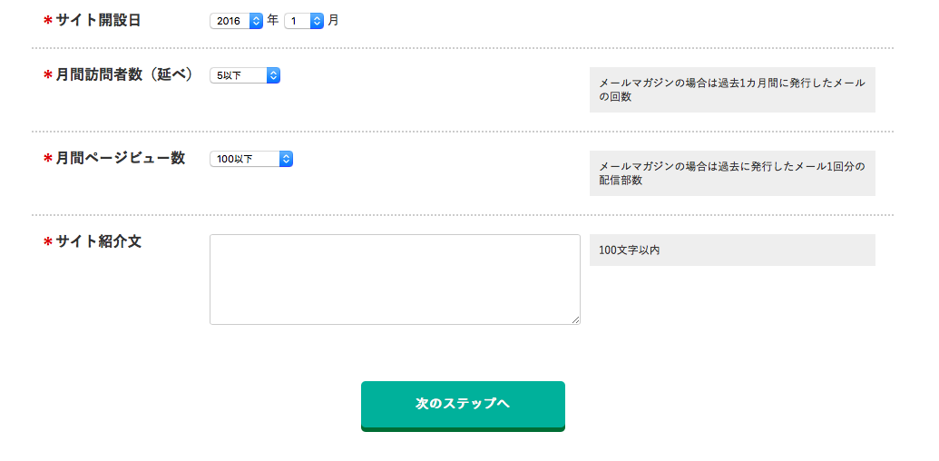Click the red asterisk beside サイト紹介文
Image resolution: width=939 pixels, height=461 pixels.
tap(48, 242)
